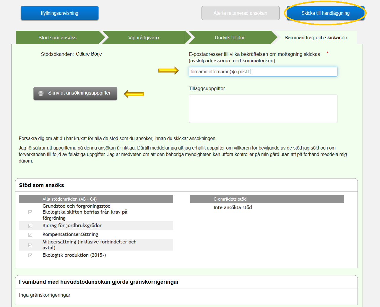This screenshot has height=307, width=380.
Task: Open Undvik följder step
Action: [x=230, y=38]
